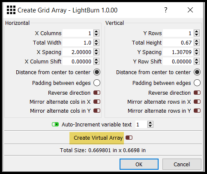207x174 pixels.
Task: Click the grid array icon in title bar
Action: click(x=11, y=10)
